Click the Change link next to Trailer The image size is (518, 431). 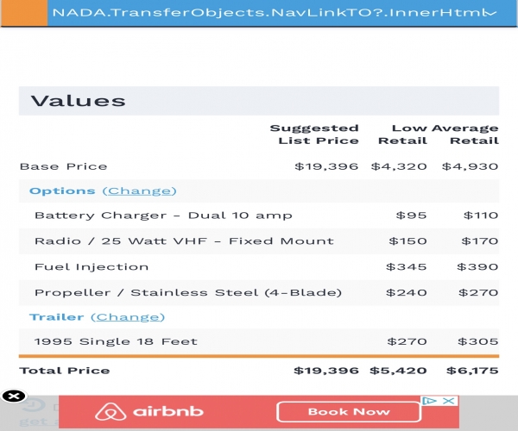[128, 317]
